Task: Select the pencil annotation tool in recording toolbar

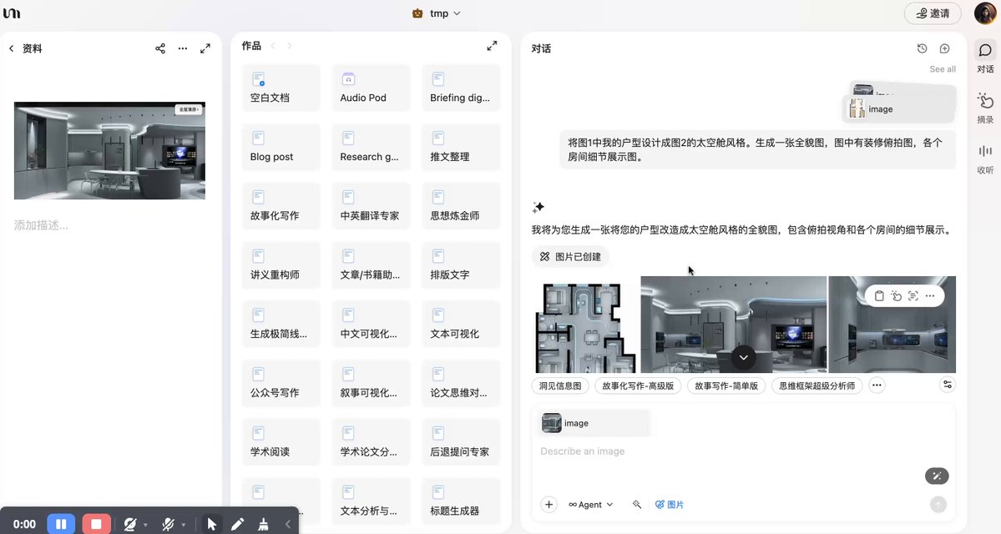Action: point(237,523)
